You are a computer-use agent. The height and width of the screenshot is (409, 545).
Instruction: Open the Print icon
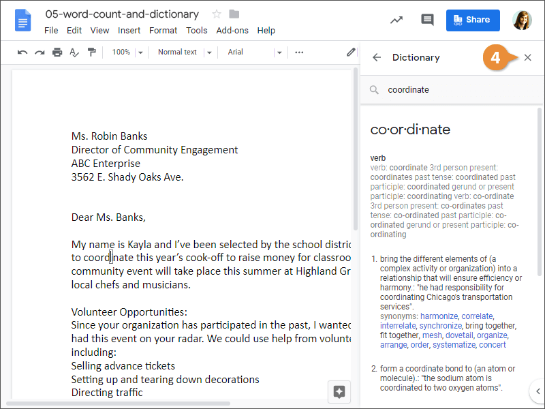(57, 52)
